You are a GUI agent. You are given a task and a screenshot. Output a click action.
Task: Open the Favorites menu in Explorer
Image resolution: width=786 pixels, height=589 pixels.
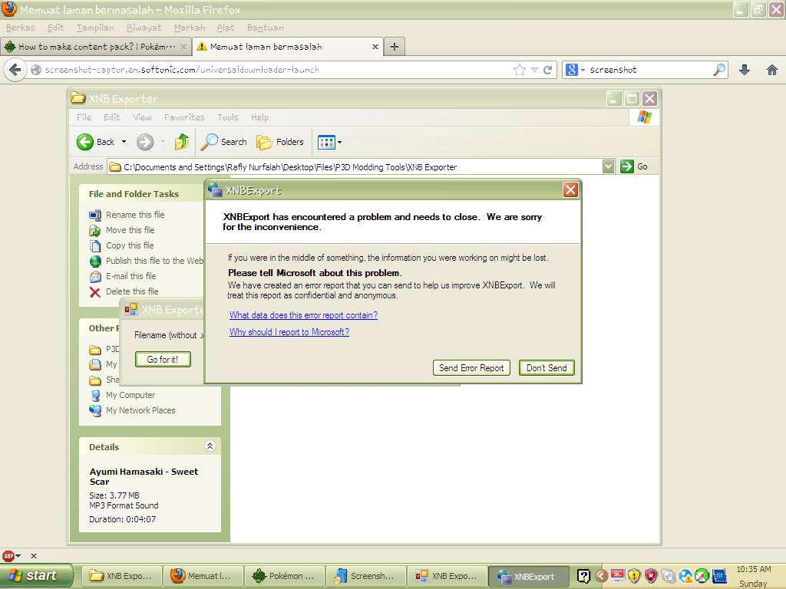(184, 117)
